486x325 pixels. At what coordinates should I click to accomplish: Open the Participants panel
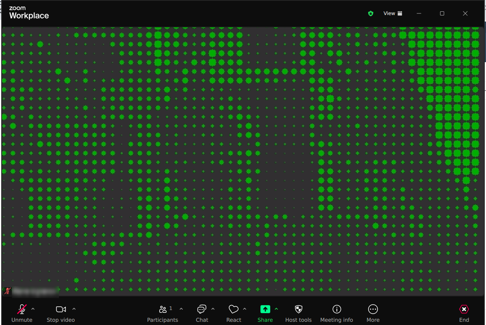pos(163,310)
